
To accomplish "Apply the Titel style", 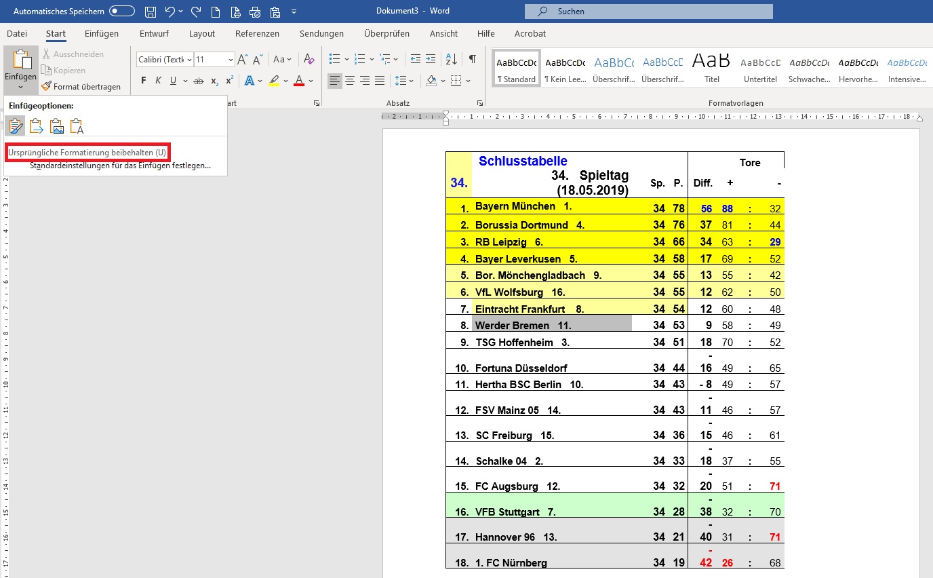I will 711,69.
